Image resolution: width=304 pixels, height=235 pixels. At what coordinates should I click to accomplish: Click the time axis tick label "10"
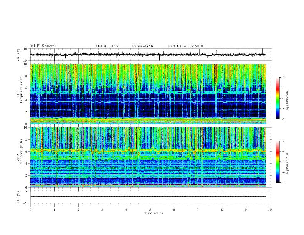click(270, 210)
